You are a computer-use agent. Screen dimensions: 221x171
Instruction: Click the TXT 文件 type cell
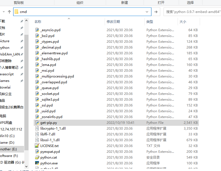(153, 146)
